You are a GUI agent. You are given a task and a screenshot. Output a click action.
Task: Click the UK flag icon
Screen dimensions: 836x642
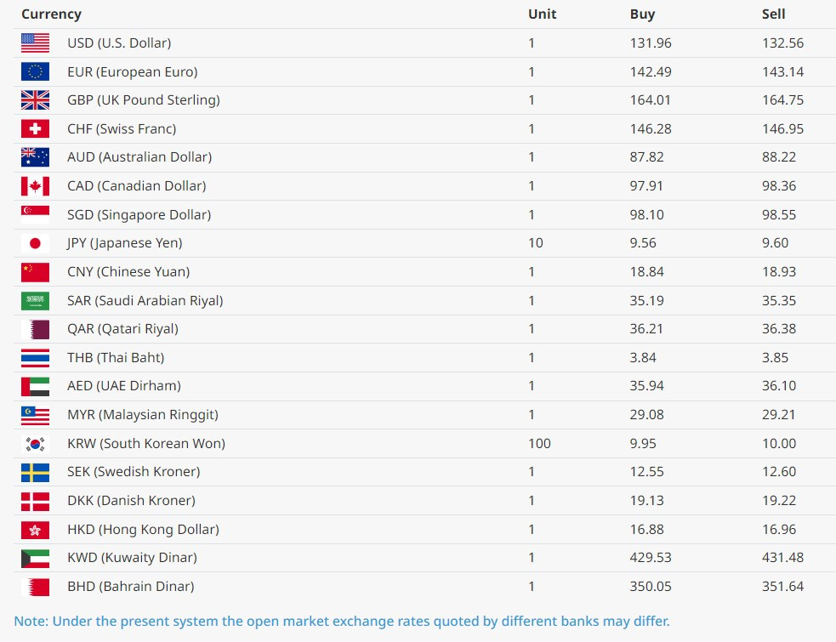pos(35,100)
